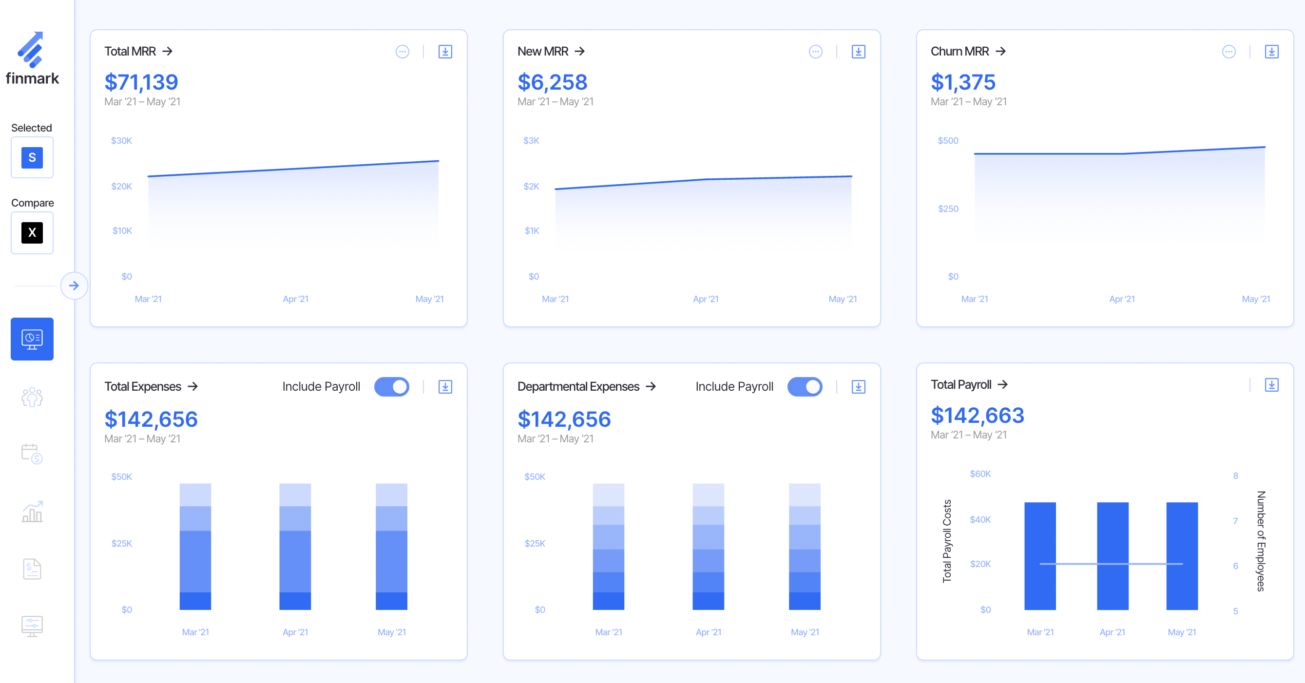Download the Total MRR chart data

click(x=445, y=51)
